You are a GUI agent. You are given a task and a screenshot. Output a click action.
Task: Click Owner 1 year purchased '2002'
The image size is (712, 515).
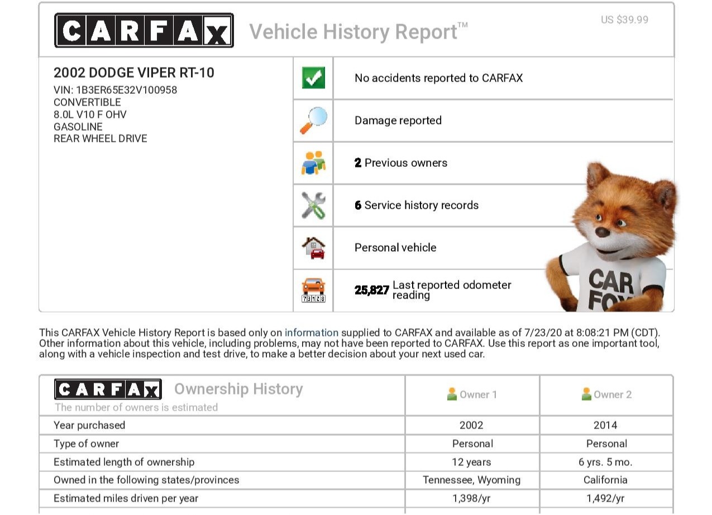coord(471,425)
